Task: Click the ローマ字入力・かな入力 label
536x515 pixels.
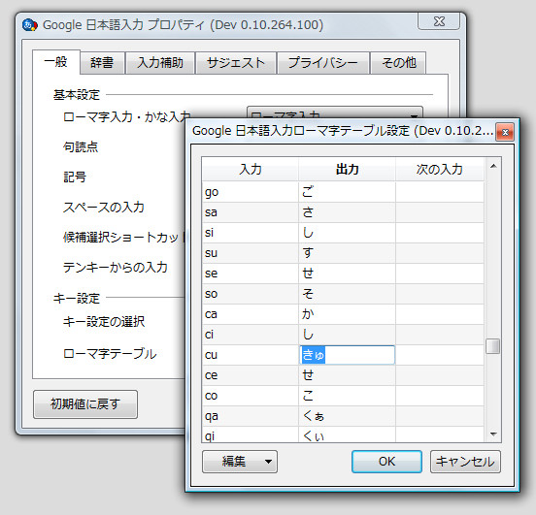Action: tap(127, 117)
